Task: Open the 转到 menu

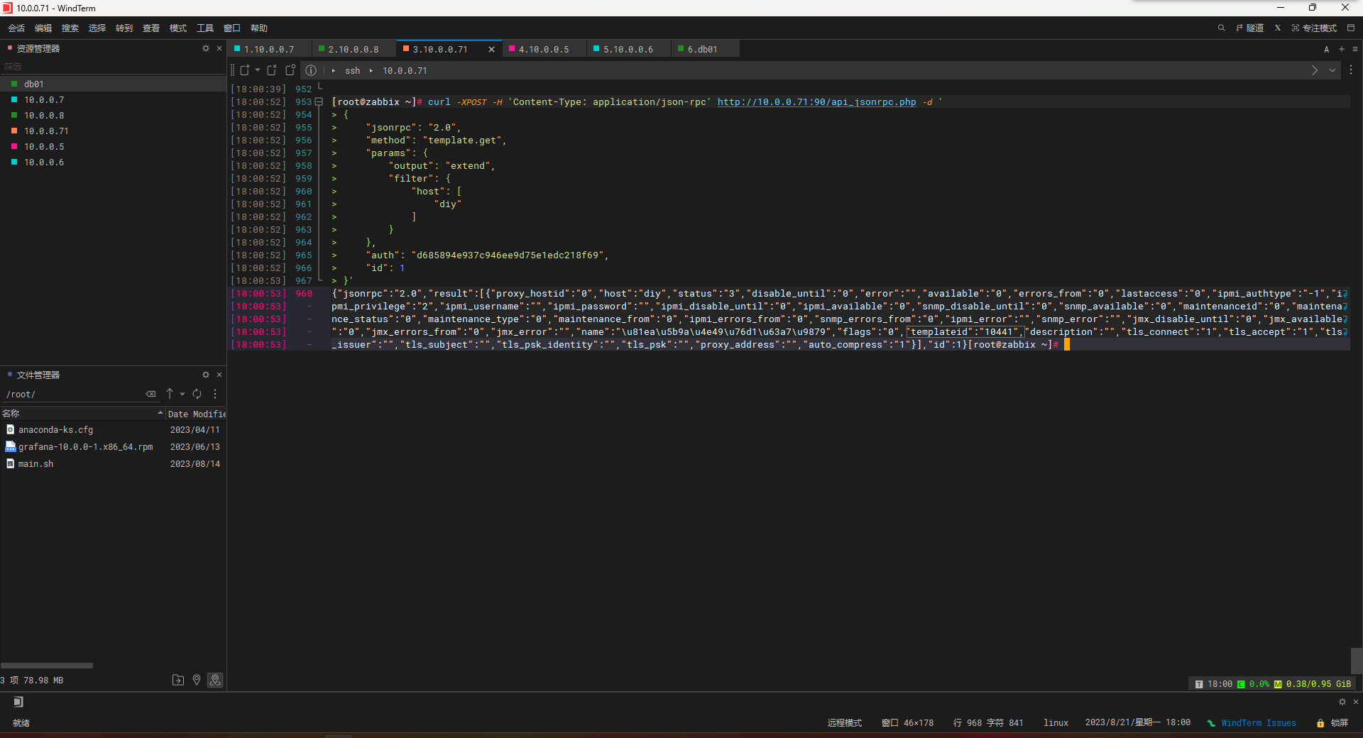Action: pos(124,28)
